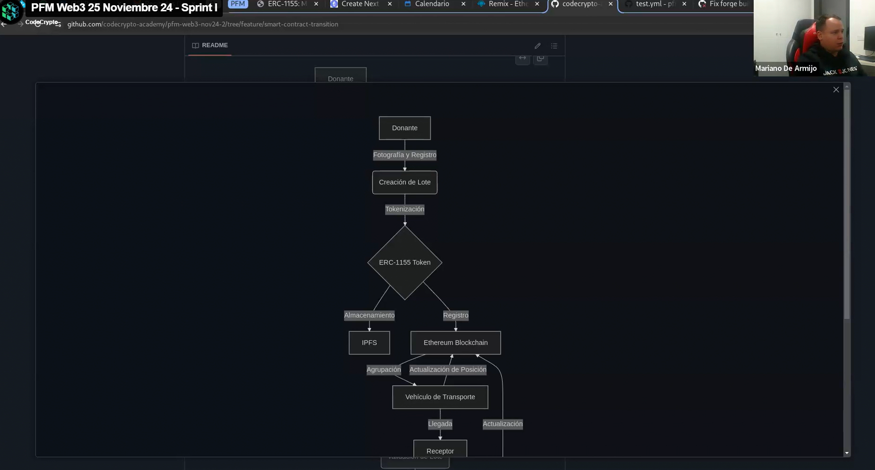This screenshot has height=470, width=875.
Task: Click the Vehículo de Transporte node
Action: pos(440,397)
